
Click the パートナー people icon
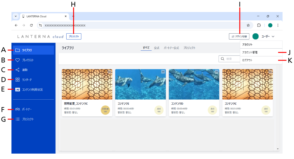point(17,109)
